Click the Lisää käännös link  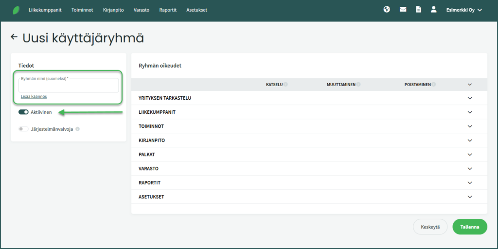point(34,97)
